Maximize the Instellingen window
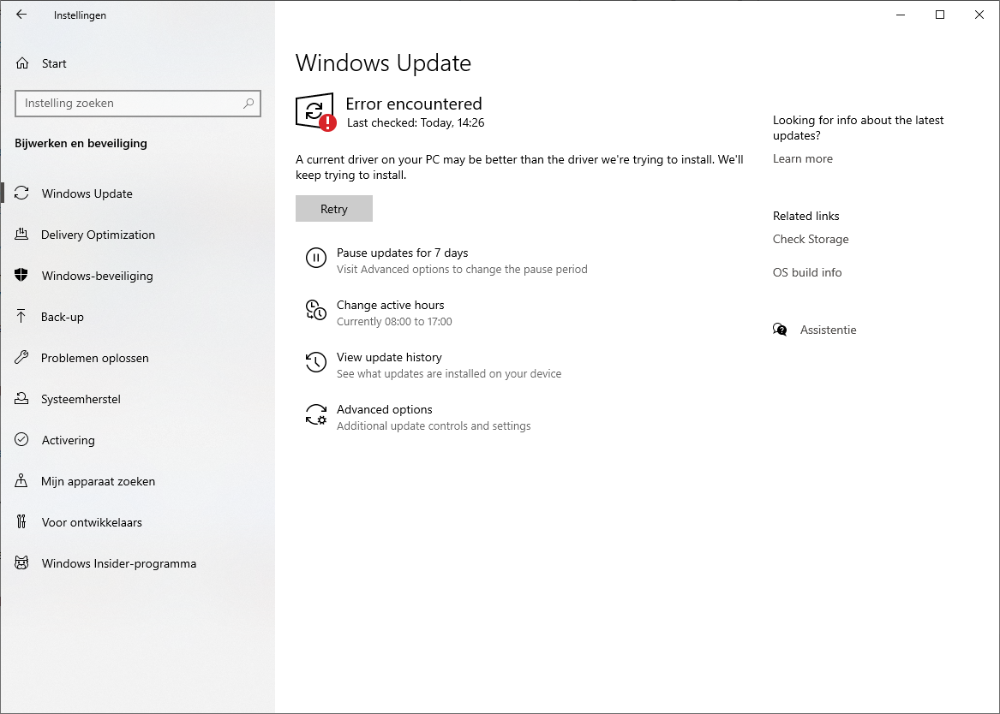This screenshot has width=1000, height=714. [939, 15]
